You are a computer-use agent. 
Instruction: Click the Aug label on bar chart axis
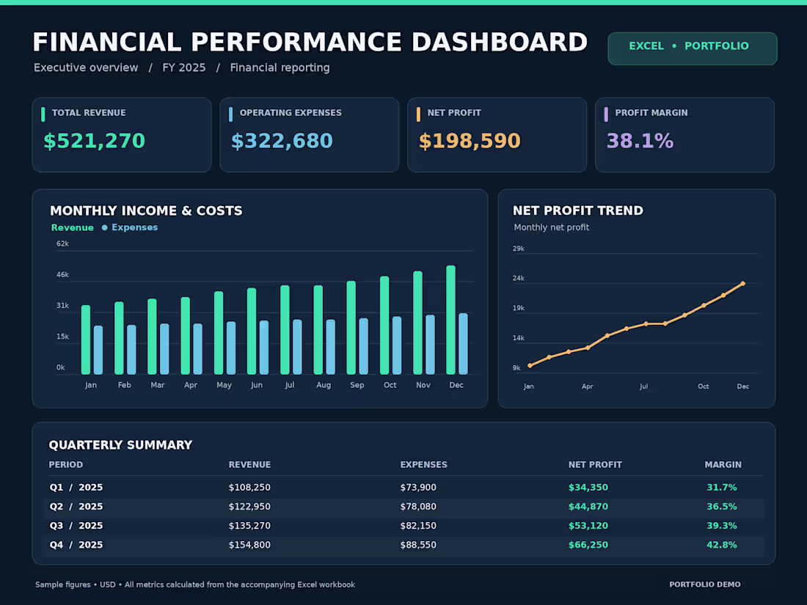[324, 385]
